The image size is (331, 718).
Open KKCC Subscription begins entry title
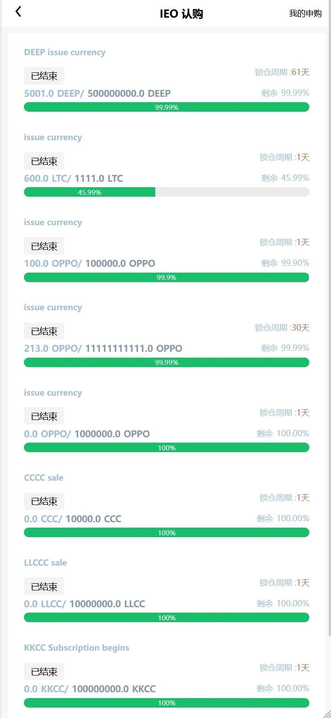click(76, 648)
